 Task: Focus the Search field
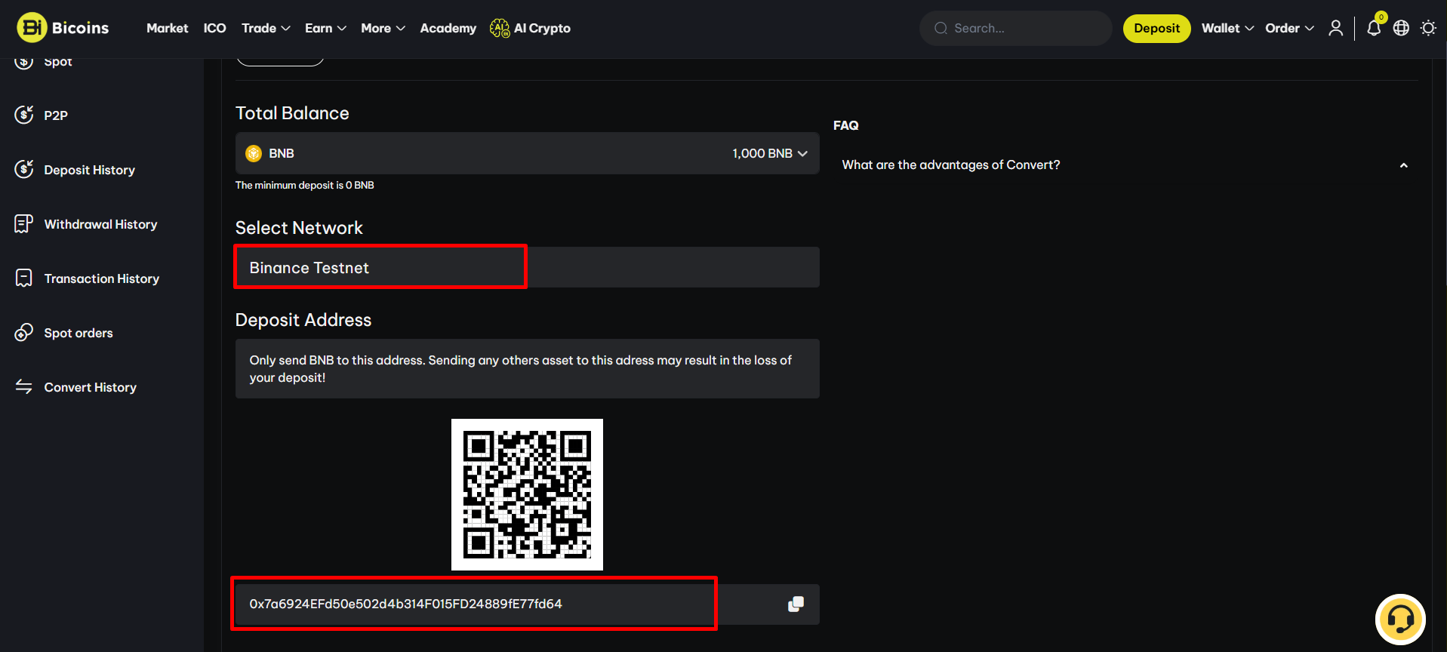tap(1015, 28)
